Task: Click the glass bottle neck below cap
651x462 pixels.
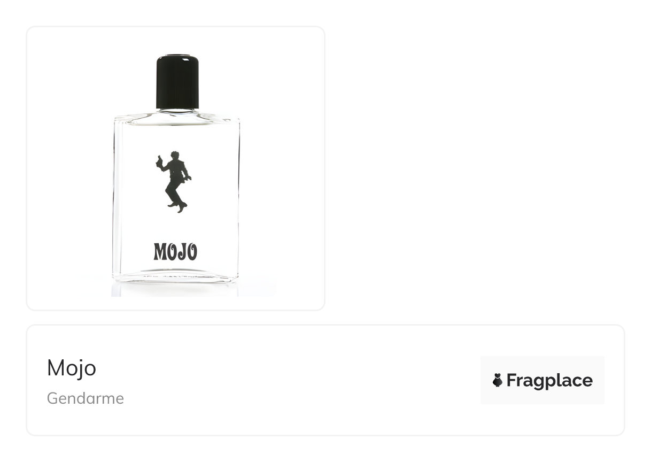Action: [177, 112]
